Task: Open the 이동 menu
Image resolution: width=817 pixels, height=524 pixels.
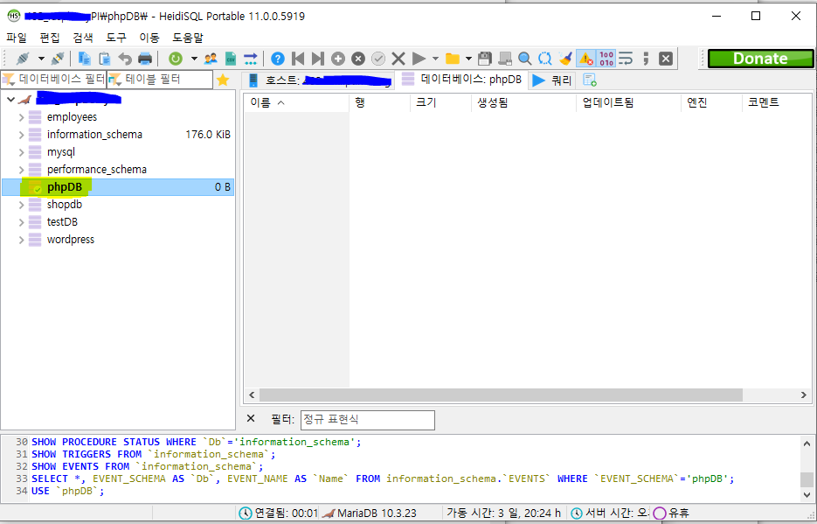Action: click(149, 38)
